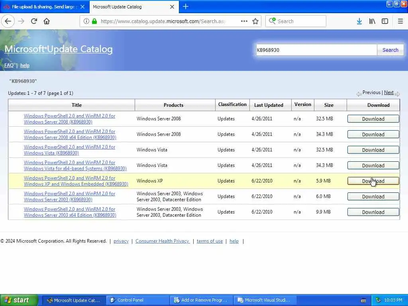Open the Firefox hamburger menu
Screen dimensions: 408x306
pos(400,21)
